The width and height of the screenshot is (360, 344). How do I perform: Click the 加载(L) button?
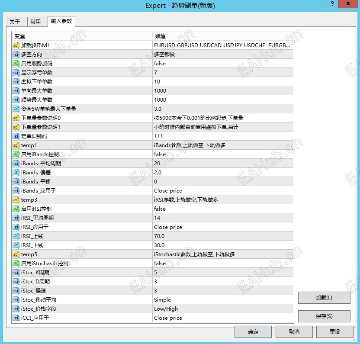point(324,298)
